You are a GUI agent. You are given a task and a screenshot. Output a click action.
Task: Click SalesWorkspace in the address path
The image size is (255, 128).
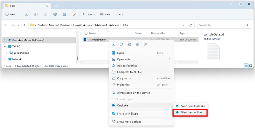pyautogui.click(x=82, y=25)
